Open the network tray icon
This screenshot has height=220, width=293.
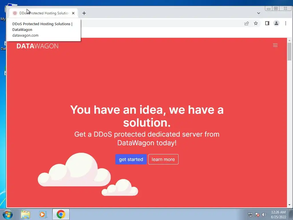click(x=250, y=215)
